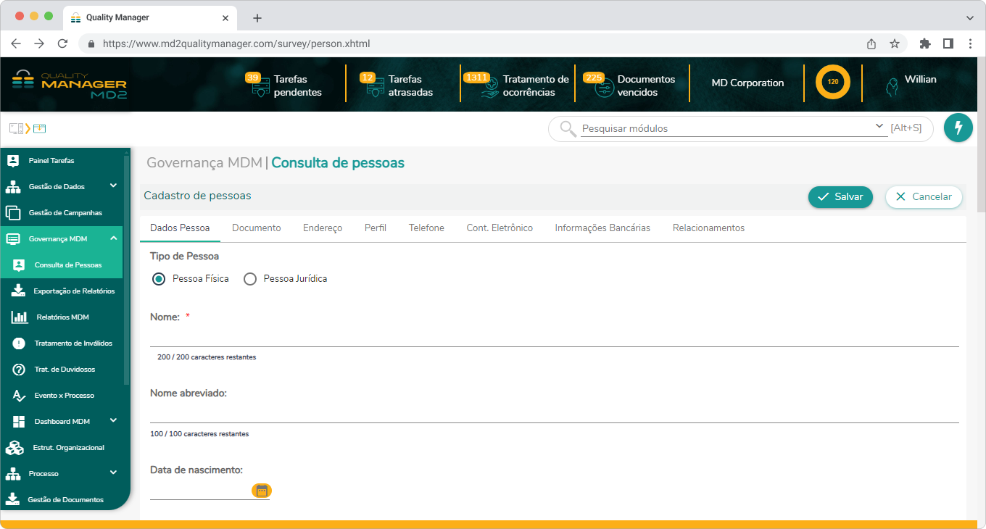Open the Pesquisar módulos dropdown arrow
986x529 pixels.
click(x=880, y=127)
